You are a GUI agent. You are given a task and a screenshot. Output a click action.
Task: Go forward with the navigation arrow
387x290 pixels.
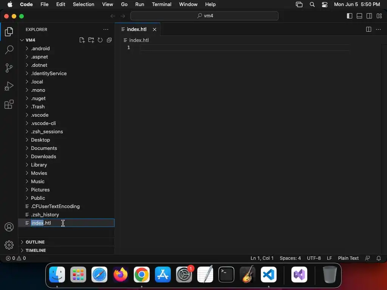click(x=123, y=16)
